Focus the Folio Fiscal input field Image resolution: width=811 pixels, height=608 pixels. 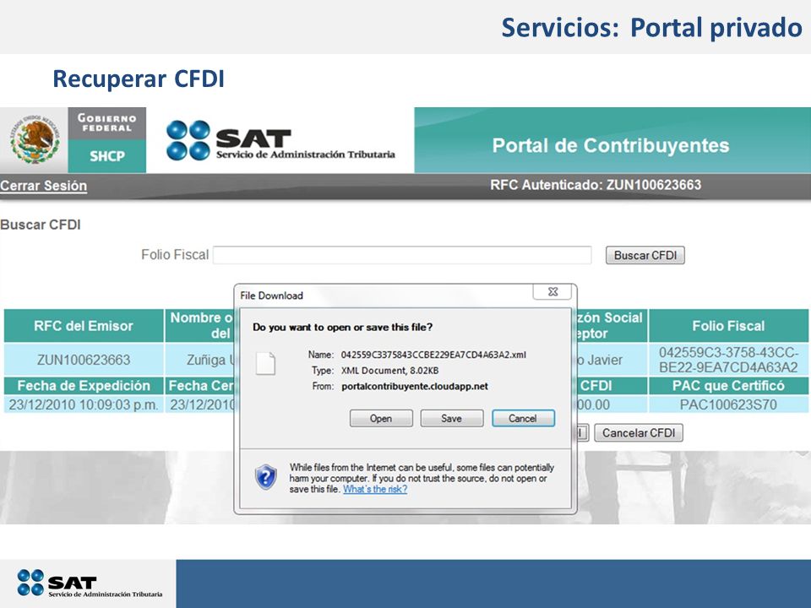coord(402,255)
